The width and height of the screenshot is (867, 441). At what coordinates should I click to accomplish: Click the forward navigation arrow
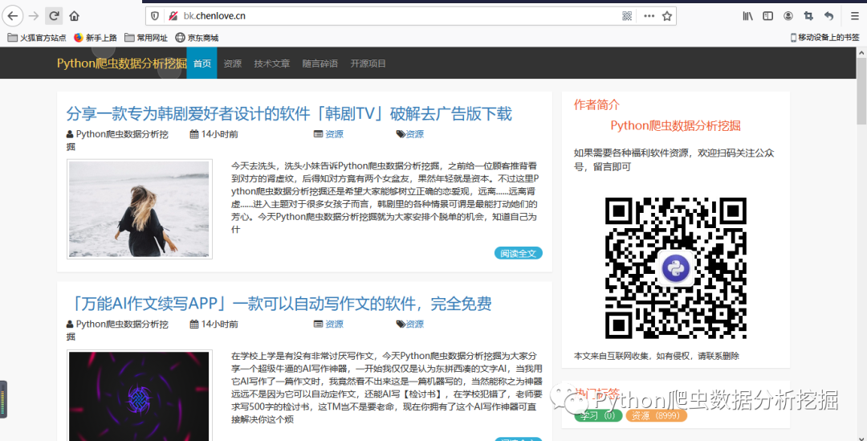point(34,16)
